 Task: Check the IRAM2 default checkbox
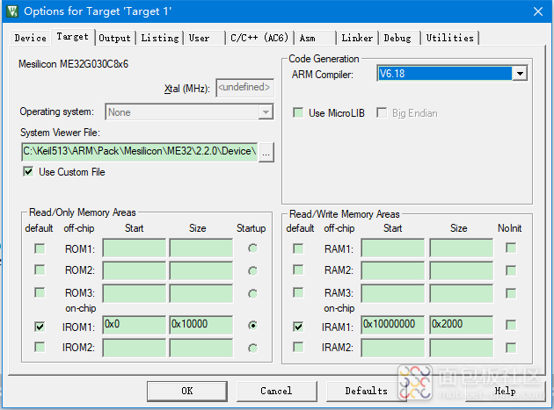point(298,347)
